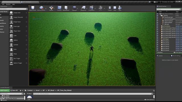The width and height of the screenshot is (182, 102).
Task: Select the Empty Actor icon
Action: pyautogui.click(x=11, y=13)
